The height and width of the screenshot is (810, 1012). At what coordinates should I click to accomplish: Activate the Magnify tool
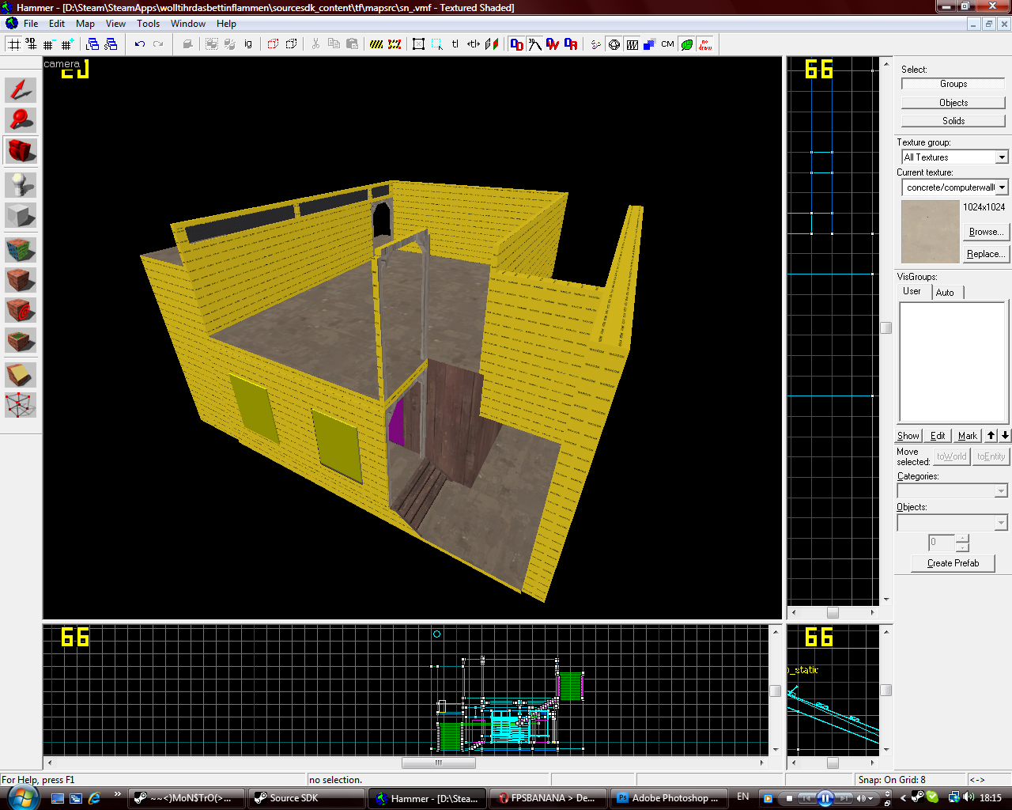21,120
